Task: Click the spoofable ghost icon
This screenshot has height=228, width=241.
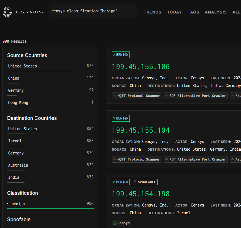Action: point(135,182)
